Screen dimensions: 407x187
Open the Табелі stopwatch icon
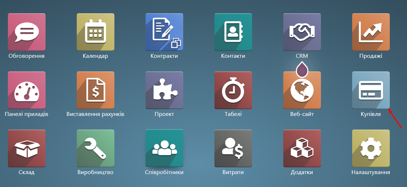click(x=233, y=90)
